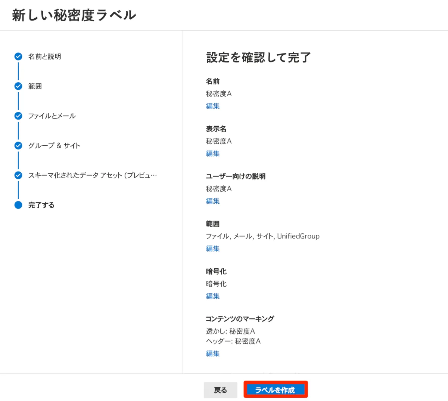The width and height of the screenshot is (448, 401).
Task: Click the スキーマ化されたデータ アセット step checkmark icon
Action: pyautogui.click(x=18, y=175)
